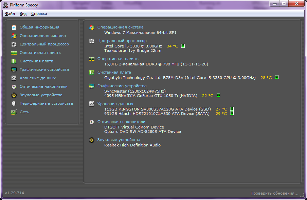Click the Хранение данных heading link in summary
This screenshot has height=200, width=307.
(115, 104)
